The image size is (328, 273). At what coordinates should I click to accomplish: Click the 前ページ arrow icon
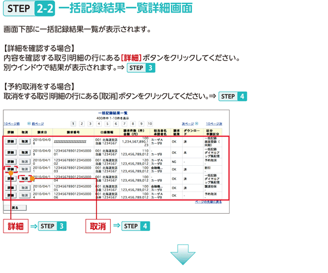coord(29,124)
